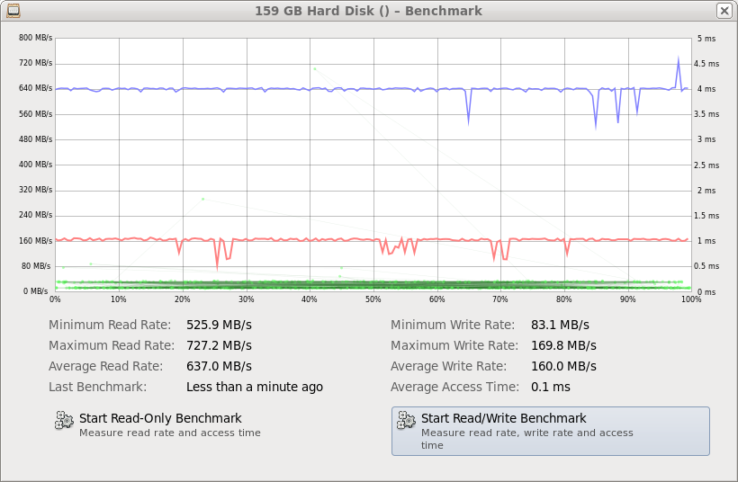Click the Average Read Rate value 637.0 MB/s
The width and height of the screenshot is (738, 482).
pos(219,366)
